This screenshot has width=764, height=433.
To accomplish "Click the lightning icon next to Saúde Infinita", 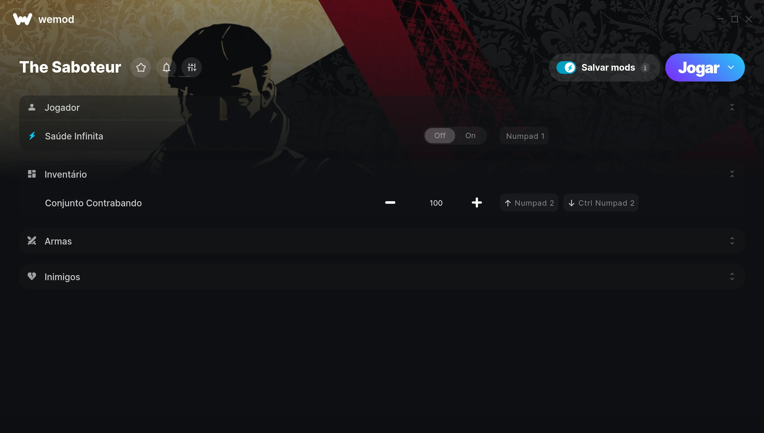I will [32, 136].
